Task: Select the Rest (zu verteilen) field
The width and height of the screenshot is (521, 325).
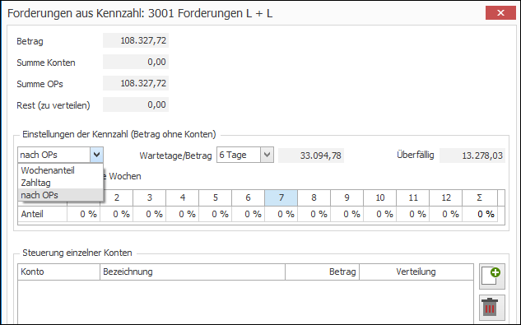Action: (136, 104)
